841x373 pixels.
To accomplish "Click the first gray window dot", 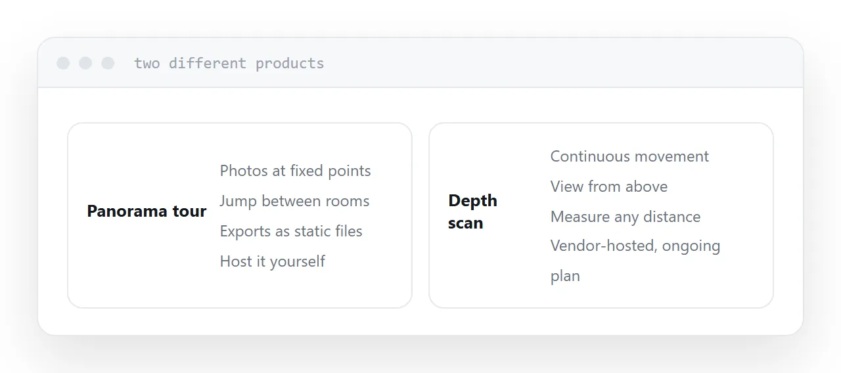I will [x=63, y=63].
